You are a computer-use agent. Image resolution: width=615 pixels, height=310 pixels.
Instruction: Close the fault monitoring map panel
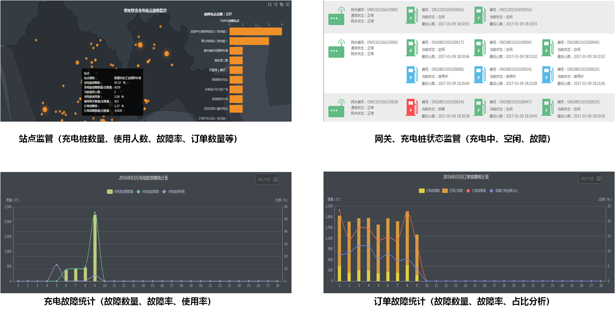point(288,4)
